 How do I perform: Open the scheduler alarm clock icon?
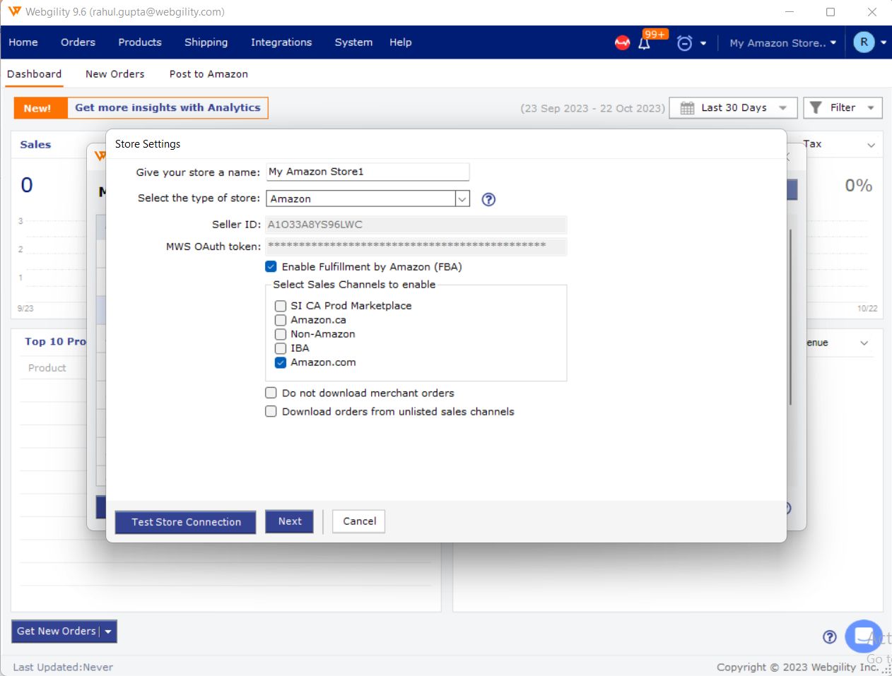pos(684,43)
